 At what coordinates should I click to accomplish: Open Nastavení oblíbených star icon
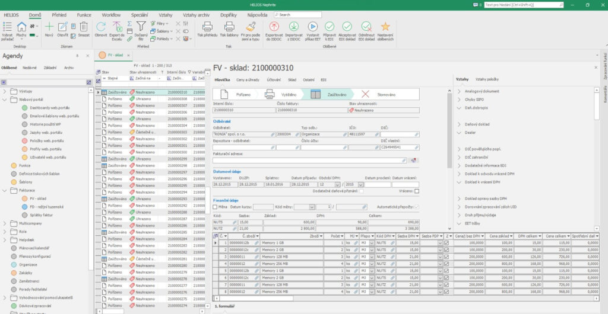385,27
